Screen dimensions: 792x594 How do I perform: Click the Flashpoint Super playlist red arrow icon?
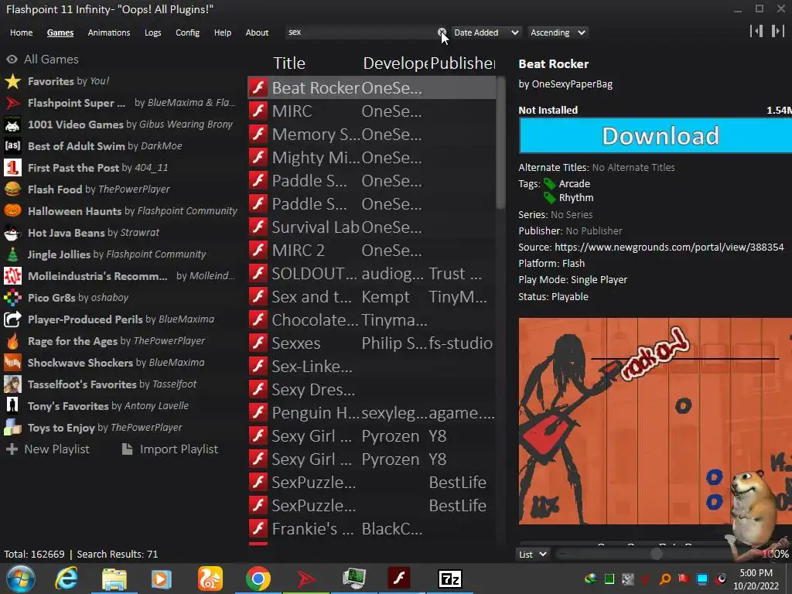tap(12, 103)
